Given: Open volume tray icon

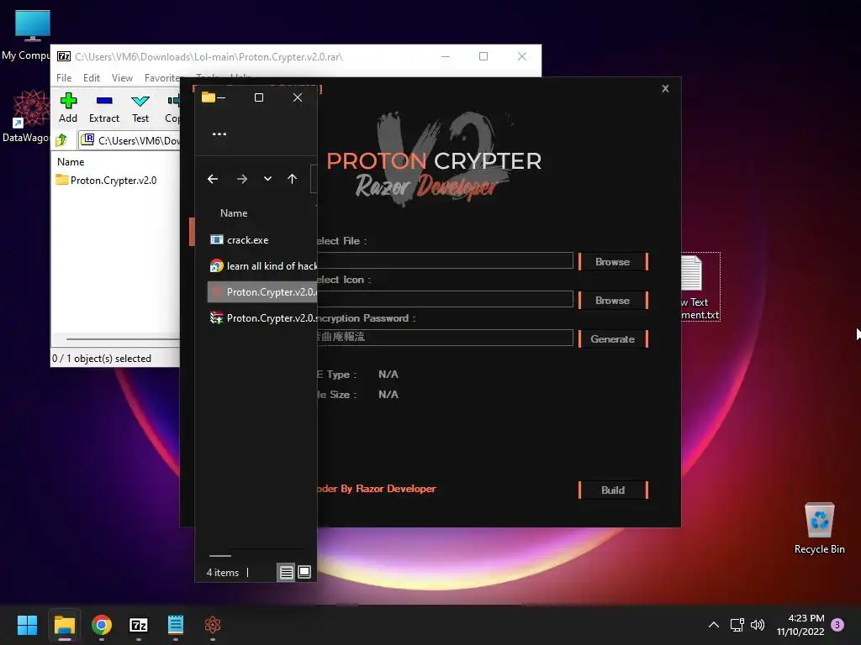Looking at the screenshot, I should tap(758, 625).
